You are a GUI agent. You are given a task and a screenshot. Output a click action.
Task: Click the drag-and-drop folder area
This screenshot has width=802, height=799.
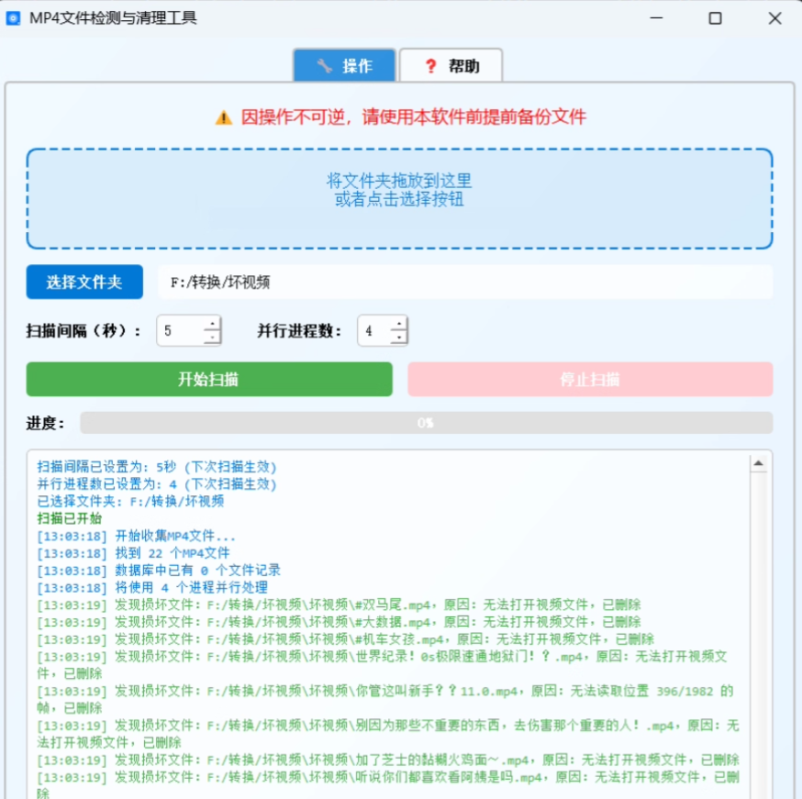399,199
